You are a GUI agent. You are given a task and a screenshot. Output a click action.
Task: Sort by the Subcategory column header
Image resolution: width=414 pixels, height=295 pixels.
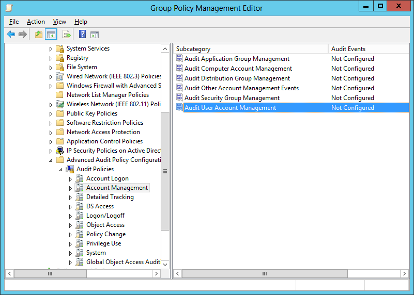[x=251, y=49]
